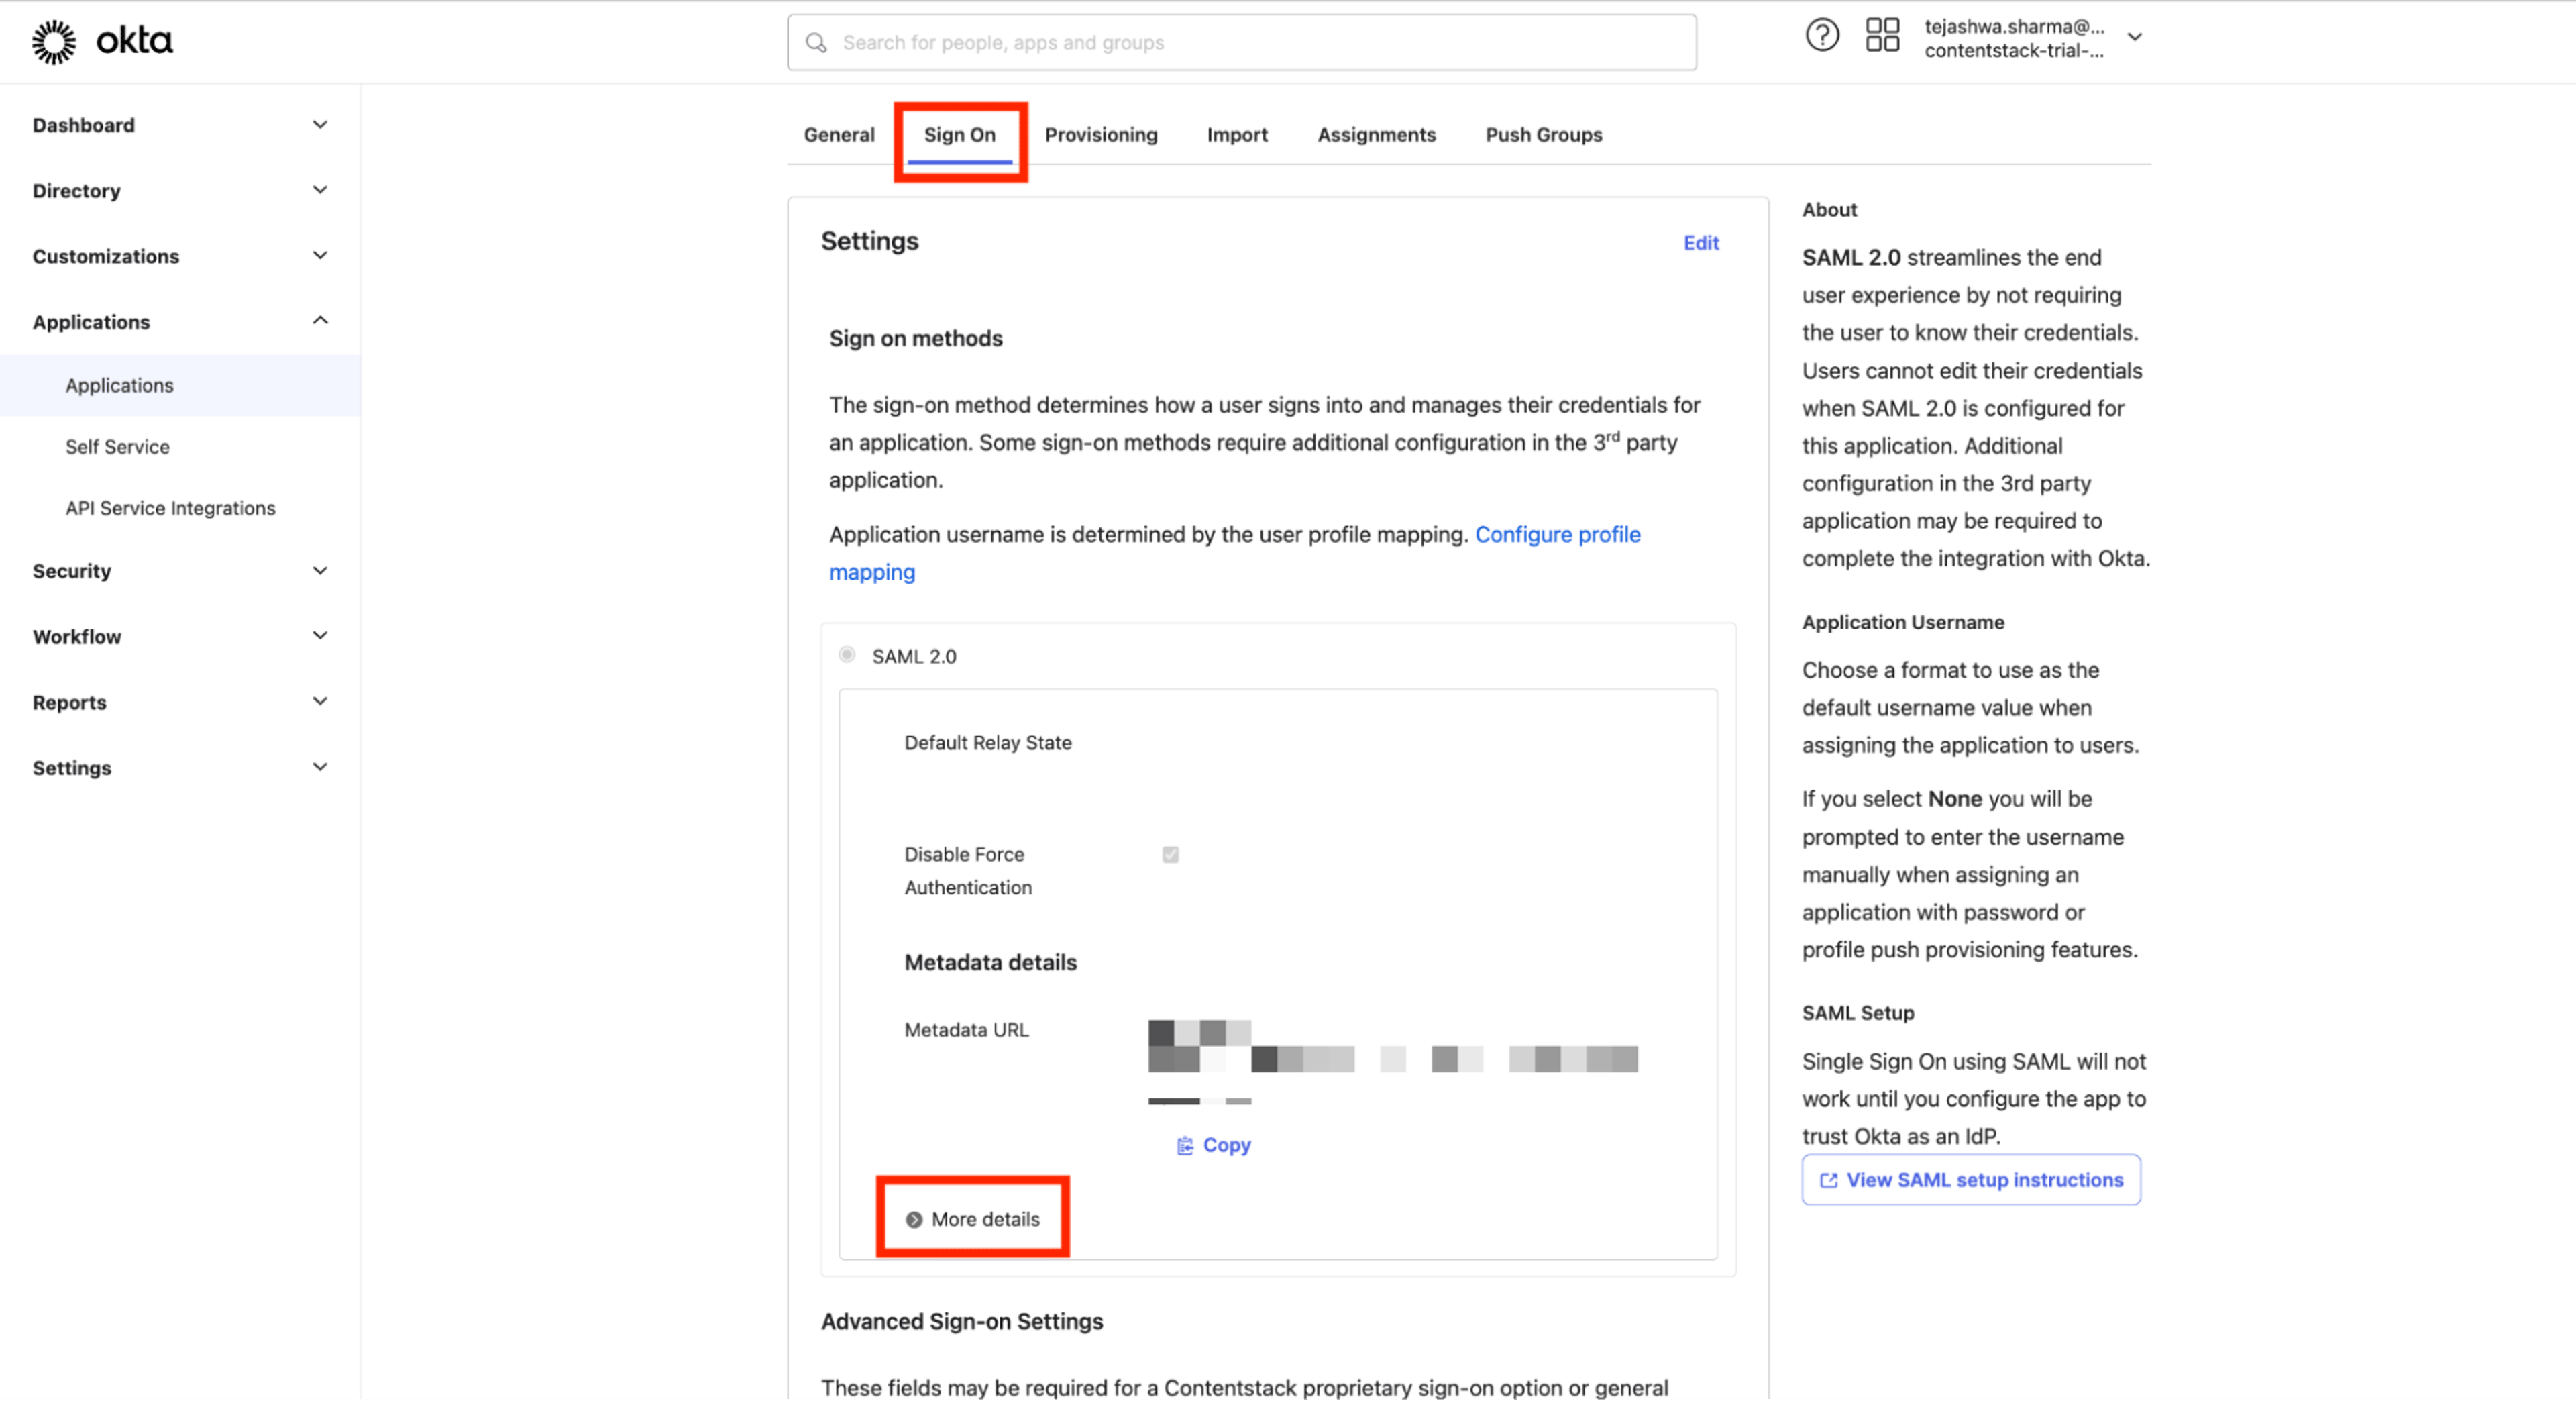This screenshot has width=2576, height=1401.
Task: Click the Applications section label in sidebar
Action: [90, 322]
